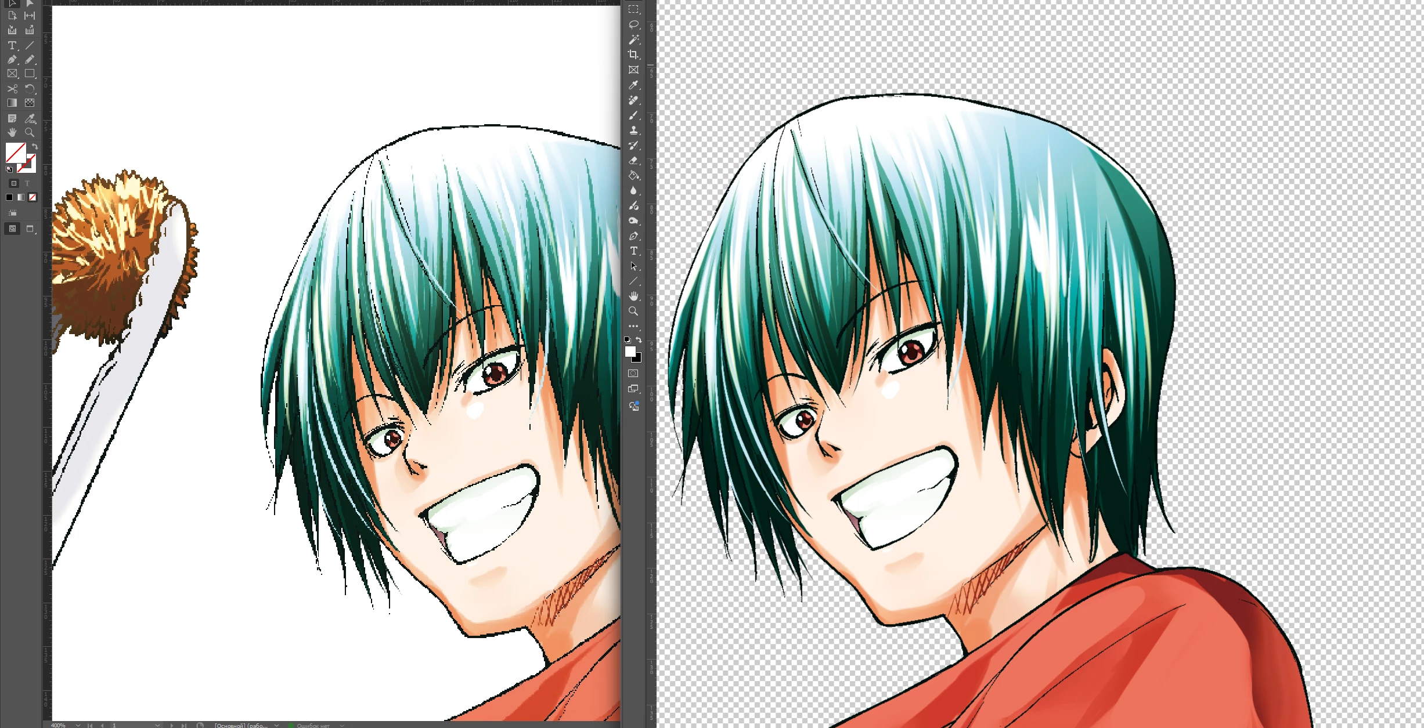Open the page number dropdown
Screen dimensions: 1424x728
pyautogui.click(x=157, y=725)
